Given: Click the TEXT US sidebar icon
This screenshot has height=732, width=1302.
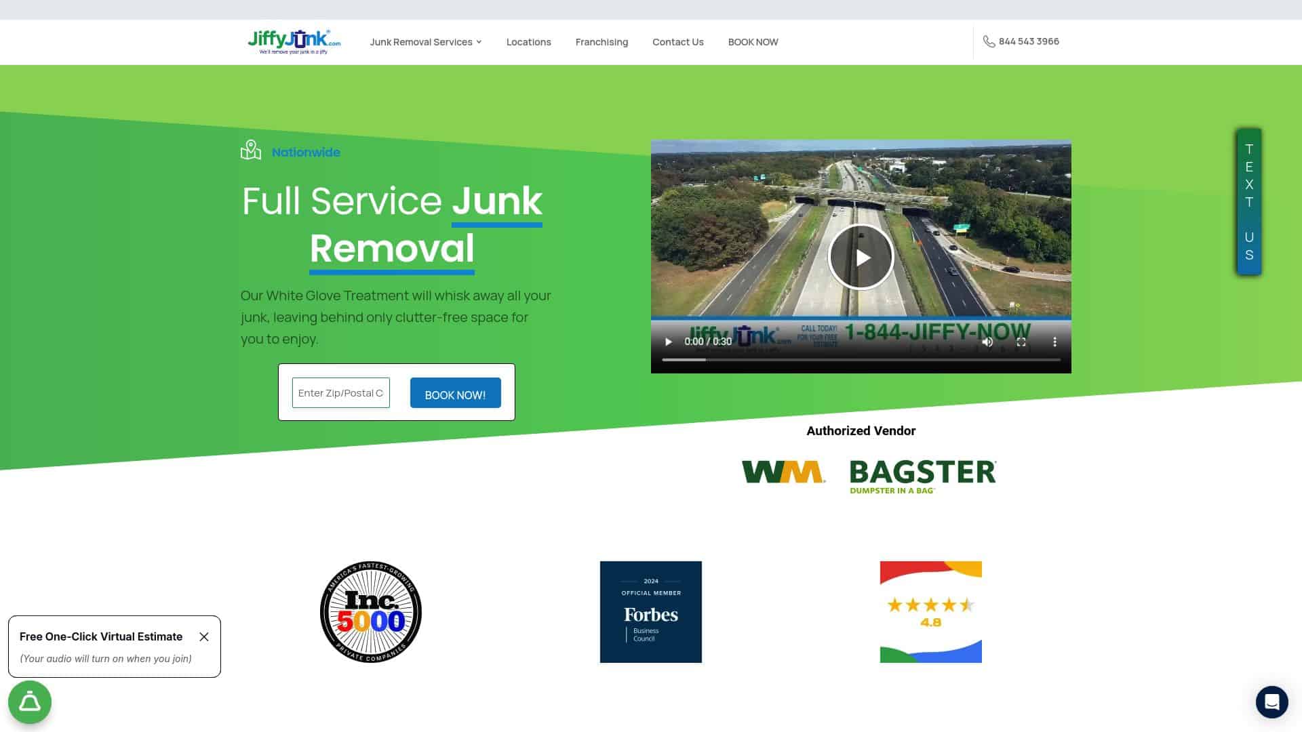Looking at the screenshot, I should [1248, 201].
